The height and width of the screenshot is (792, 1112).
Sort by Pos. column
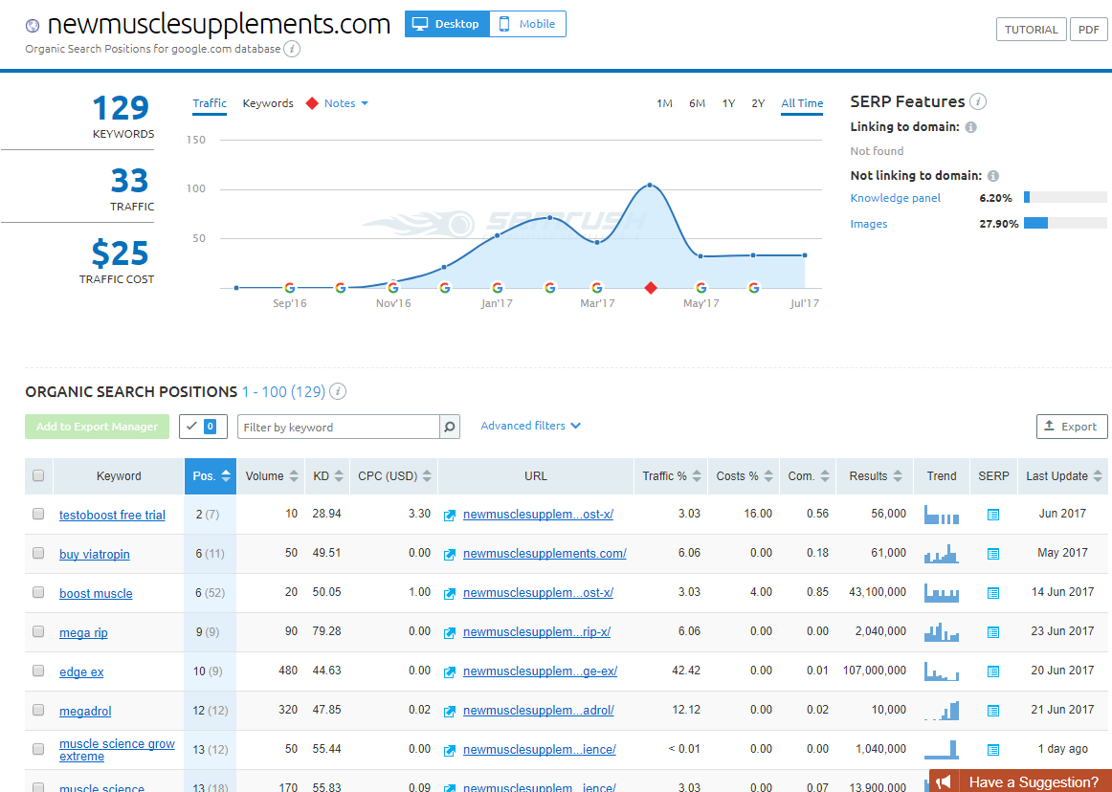(x=211, y=475)
